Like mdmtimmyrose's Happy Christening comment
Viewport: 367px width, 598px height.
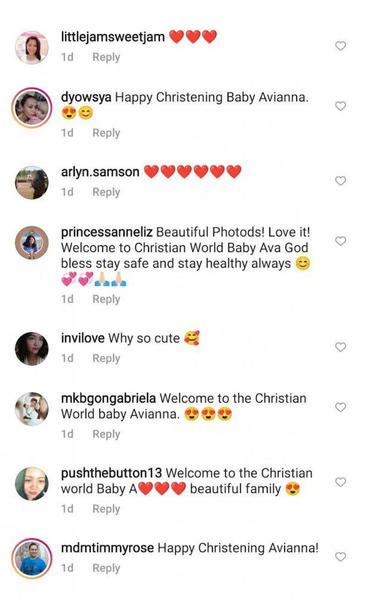click(340, 557)
